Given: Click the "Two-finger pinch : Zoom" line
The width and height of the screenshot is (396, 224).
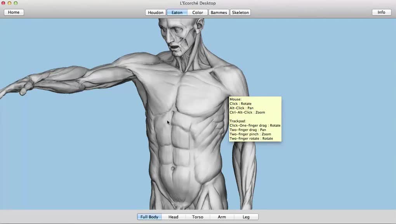Looking at the screenshot, I should (250, 134).
